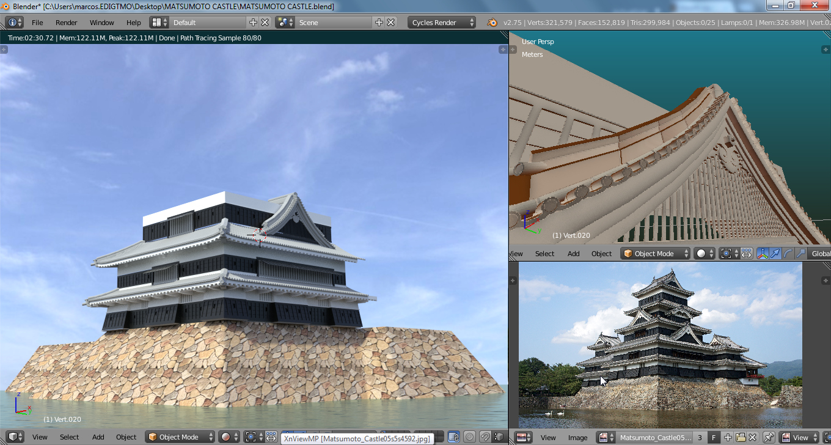The width and height of the screenshot is (831, 445).
Task: Open the Help menu
Action: (134, 23)
